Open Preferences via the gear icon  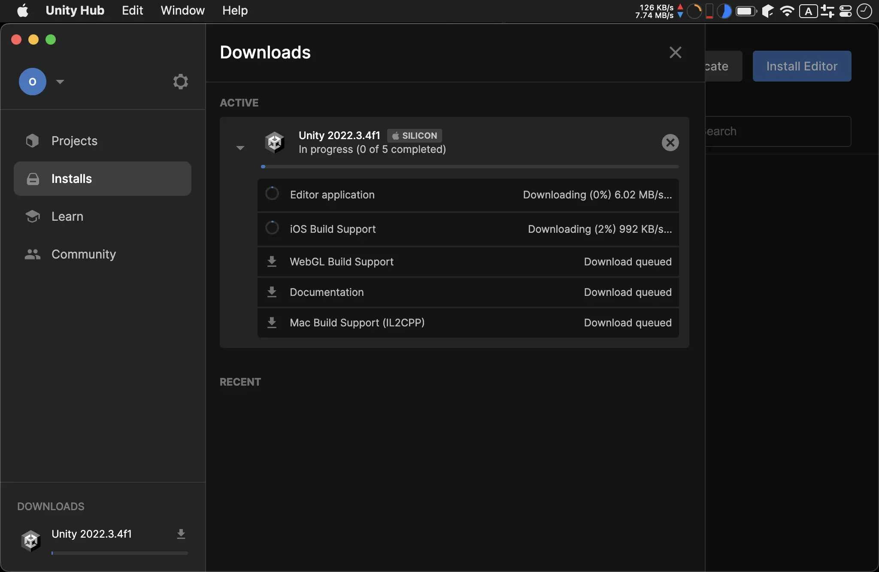point(180,82)
